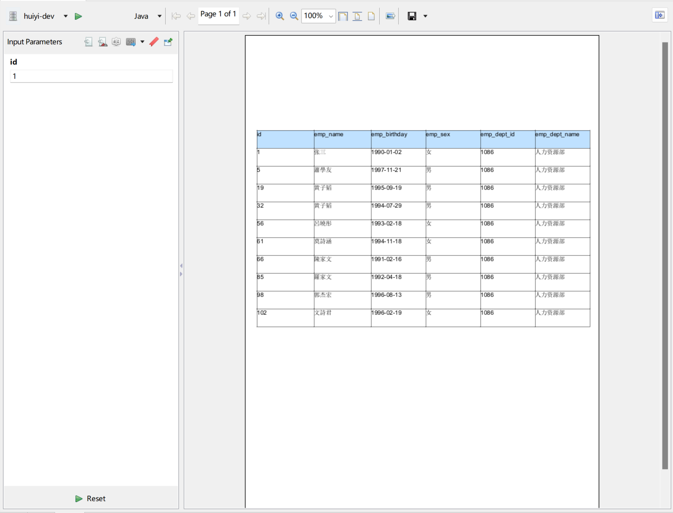Pin the Input Parameters panel via pin icon

click(168, 42)
